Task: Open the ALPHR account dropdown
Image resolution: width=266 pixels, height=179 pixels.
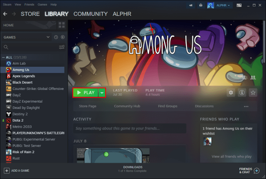Action: (x=223, y=5)
